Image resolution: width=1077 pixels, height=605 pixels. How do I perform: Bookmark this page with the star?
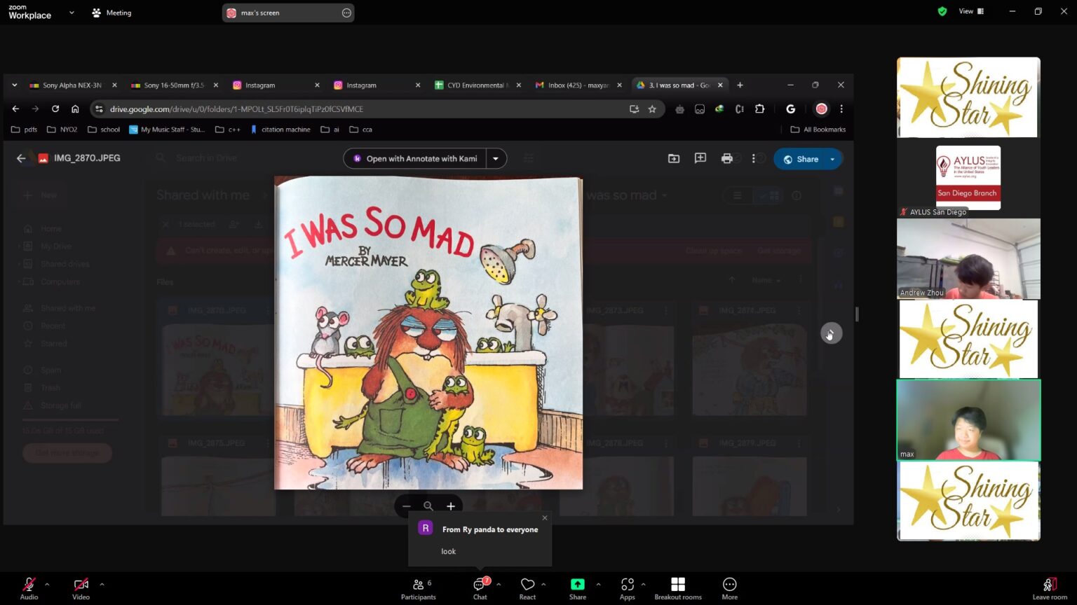pyautogui.click(x=652, y=109)
